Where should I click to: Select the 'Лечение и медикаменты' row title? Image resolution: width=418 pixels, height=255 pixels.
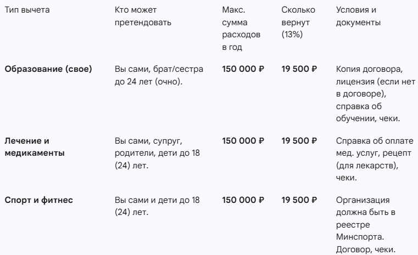pyautogui.click(x=35, y=147)
